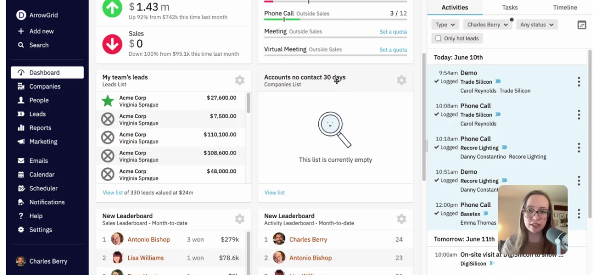
Task: Click Set a quota for Meeting
Action: click(x=393, y=32)
